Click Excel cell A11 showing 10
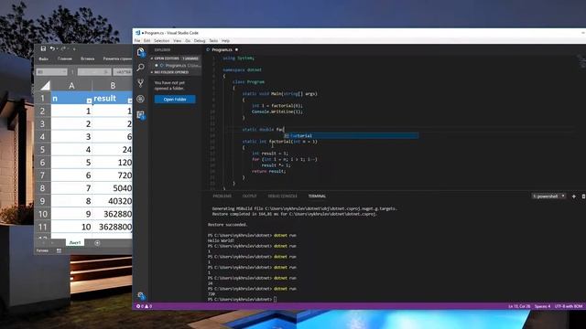 click(x=71, y=227)
